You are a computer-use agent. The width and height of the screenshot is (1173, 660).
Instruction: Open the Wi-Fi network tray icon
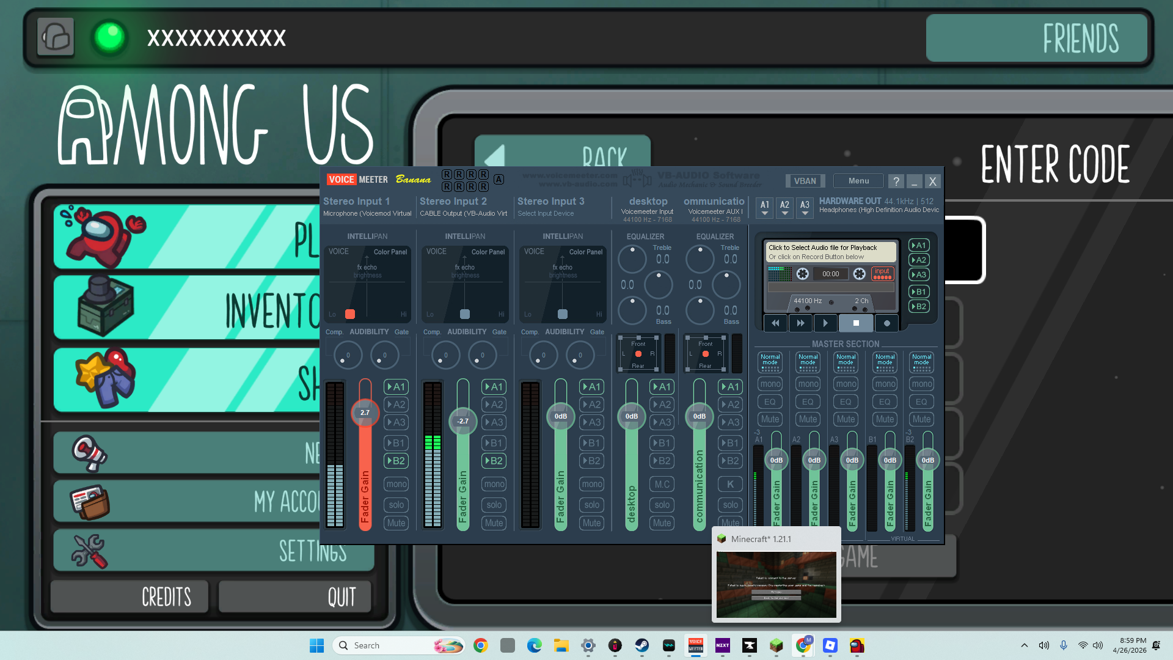pos(1083,645)
